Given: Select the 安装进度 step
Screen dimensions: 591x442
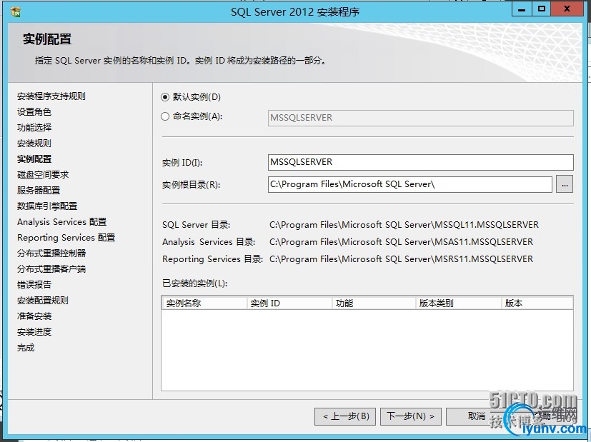Looking at the screenshot, I should [x=34, y=332].
